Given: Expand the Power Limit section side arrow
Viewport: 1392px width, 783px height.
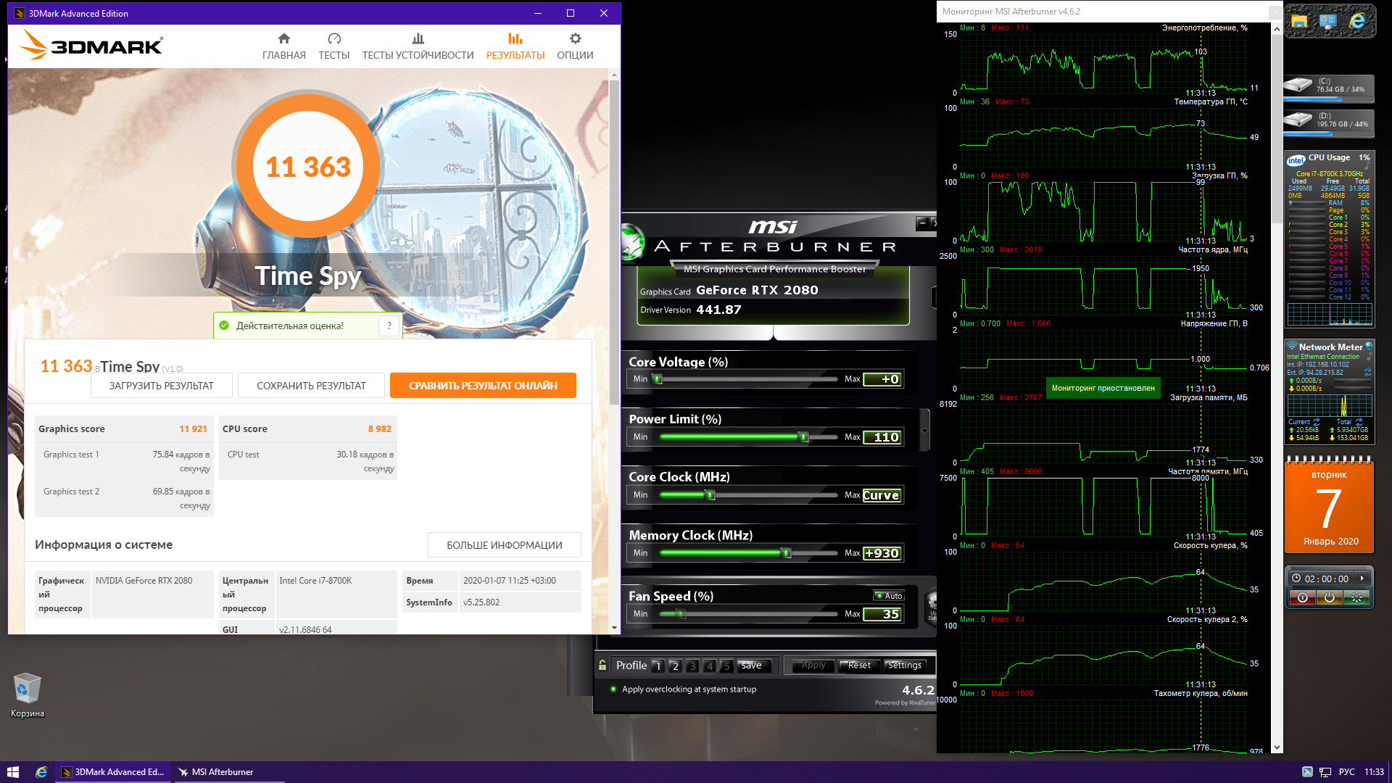Looking at the screenshot, I should [x=924, y=431].
